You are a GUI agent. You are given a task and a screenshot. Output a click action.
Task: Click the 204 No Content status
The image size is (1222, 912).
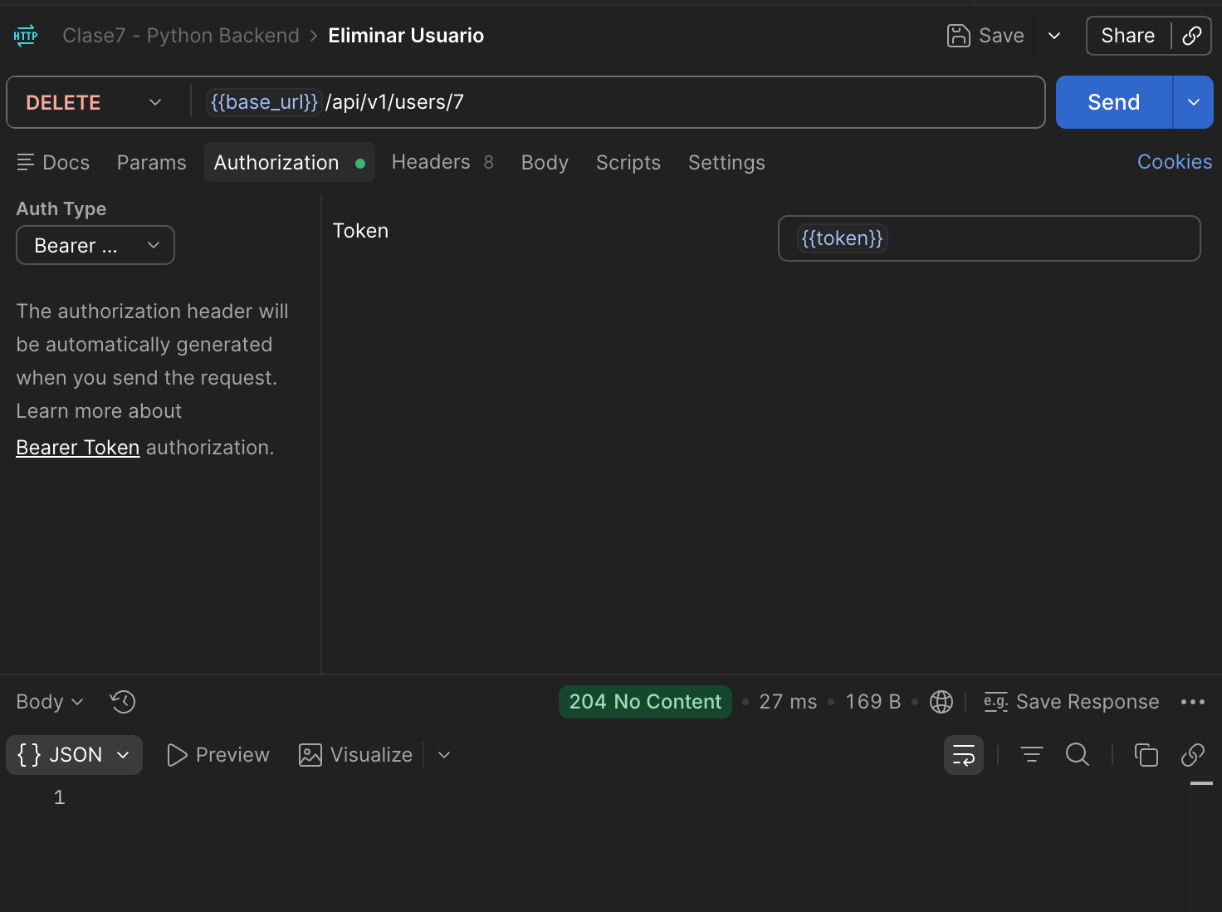645,702
